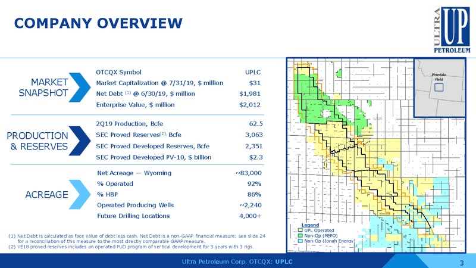Screen dimensions: 476x268
Task: Click the Future Drilling Locations label
Action: point(133,216)
